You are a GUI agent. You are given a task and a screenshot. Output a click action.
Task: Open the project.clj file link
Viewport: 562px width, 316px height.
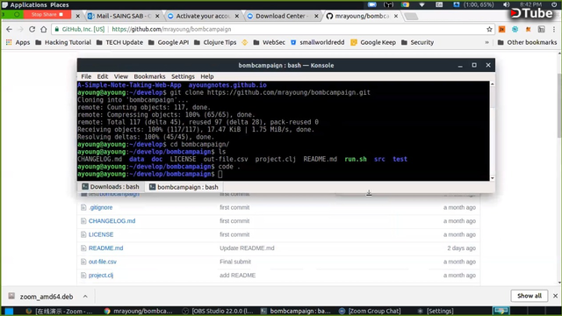pyautogui.click(x=101, y=275)
